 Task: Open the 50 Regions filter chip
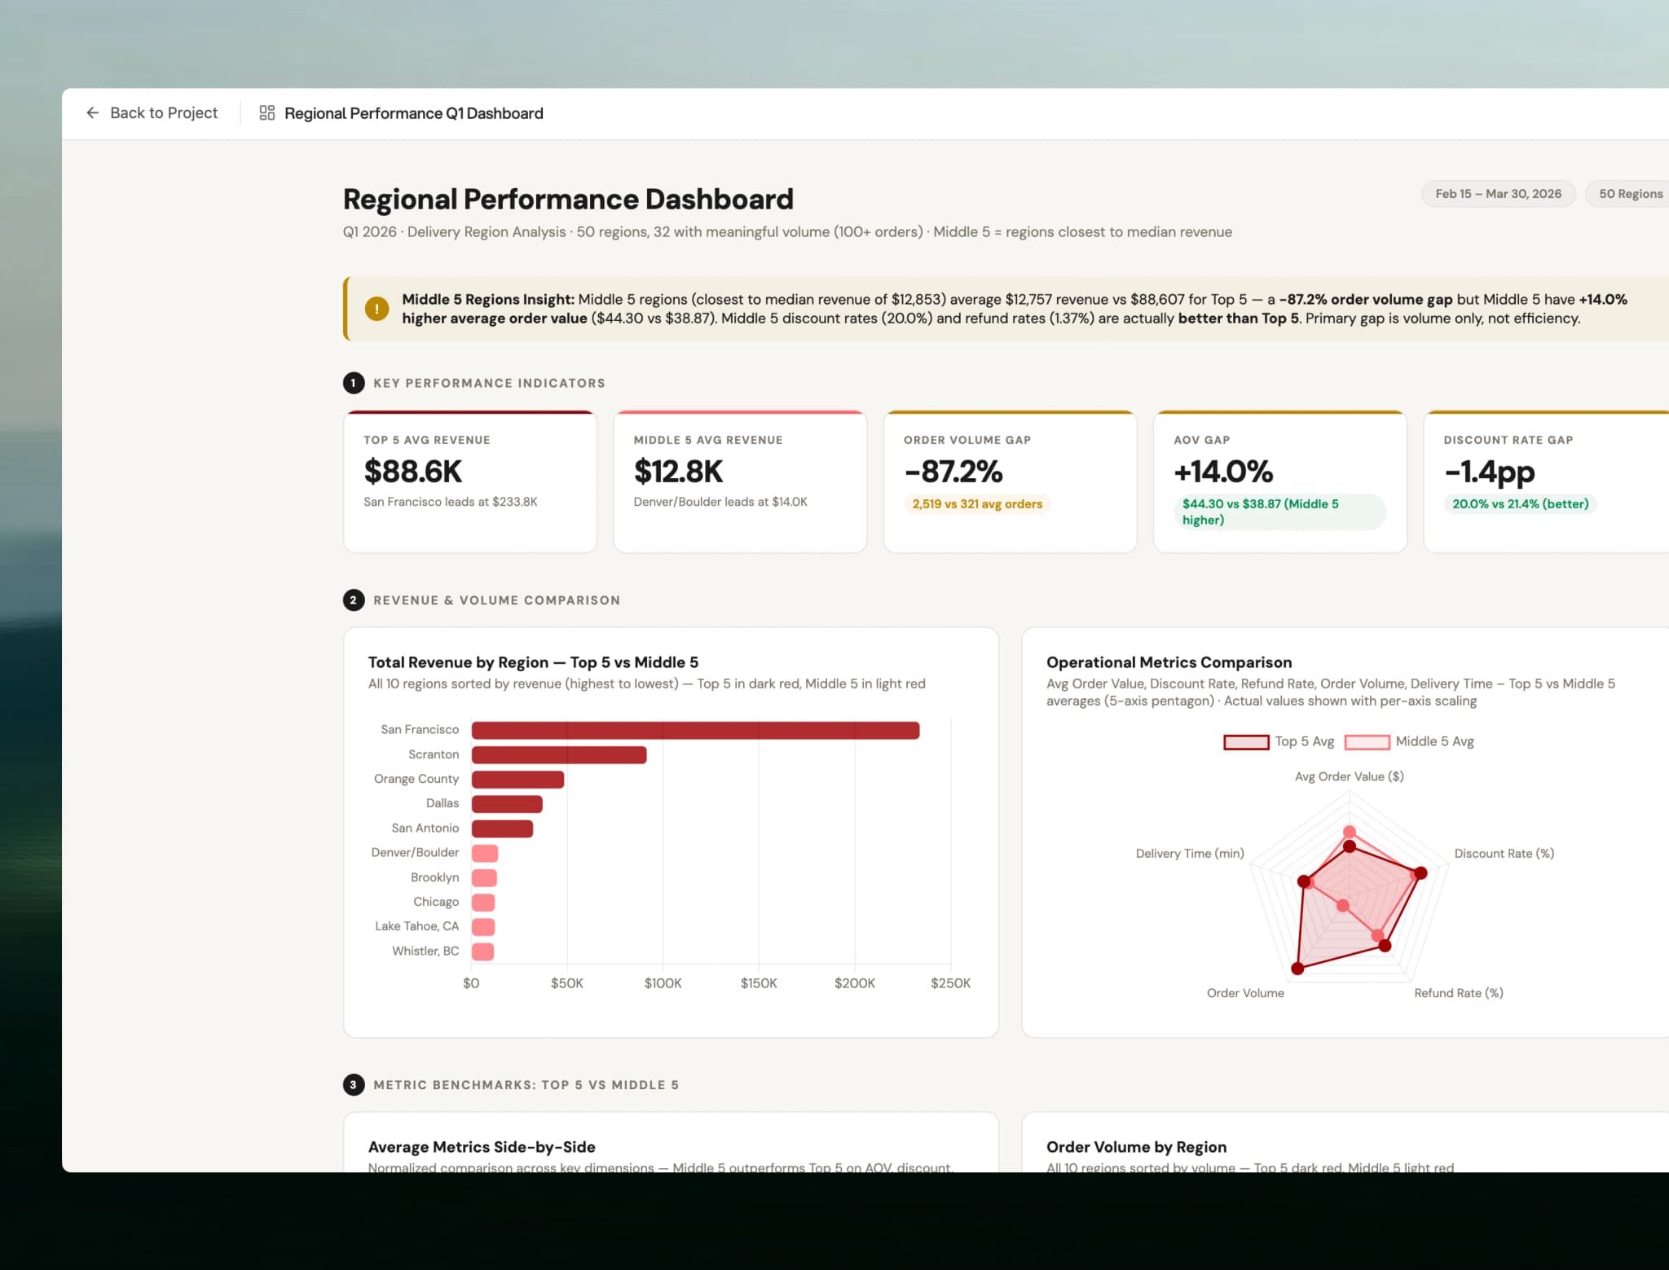[x=1630, y=194]
